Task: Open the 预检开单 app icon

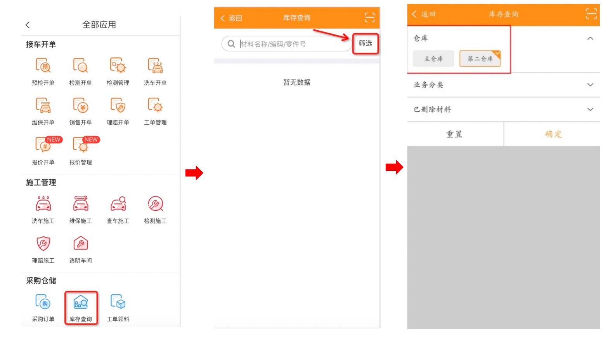Action: pos(43,66)
